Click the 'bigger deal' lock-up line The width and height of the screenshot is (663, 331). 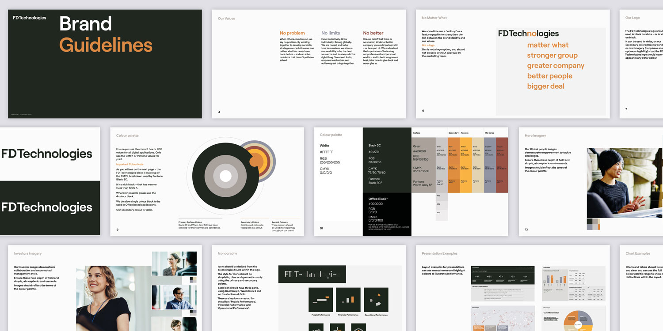click(x=545, y=86)
